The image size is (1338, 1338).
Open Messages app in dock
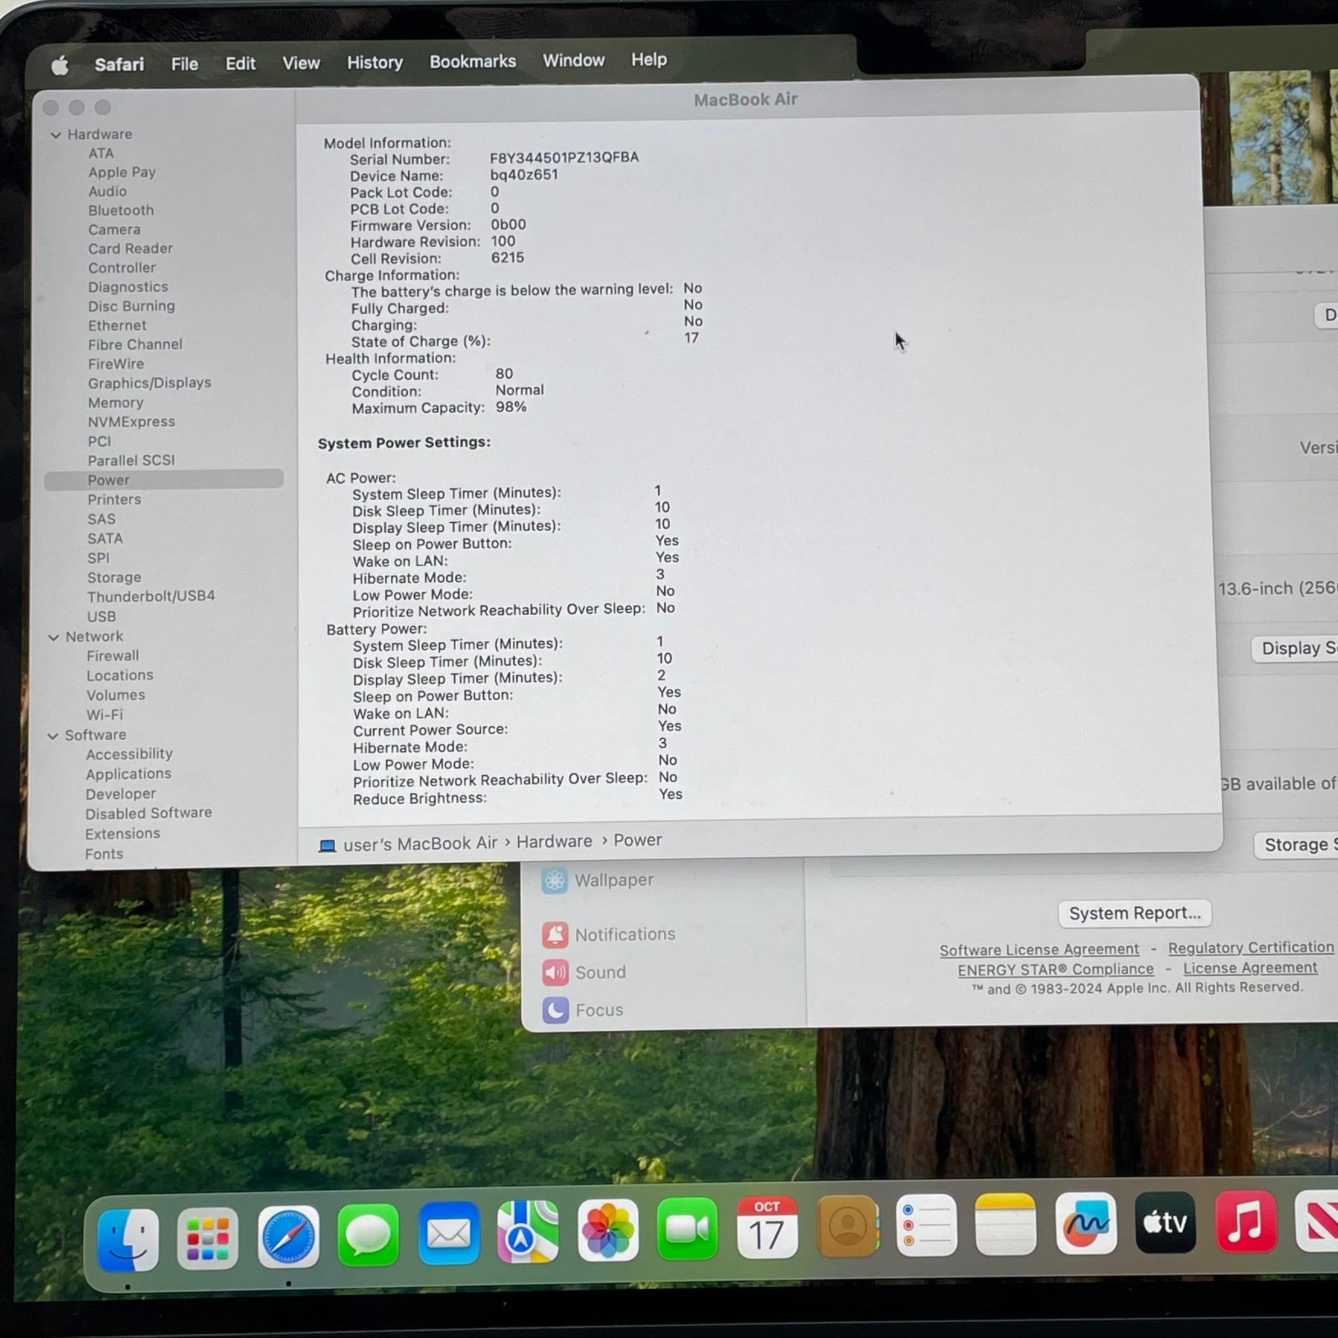coord(369,1235)
